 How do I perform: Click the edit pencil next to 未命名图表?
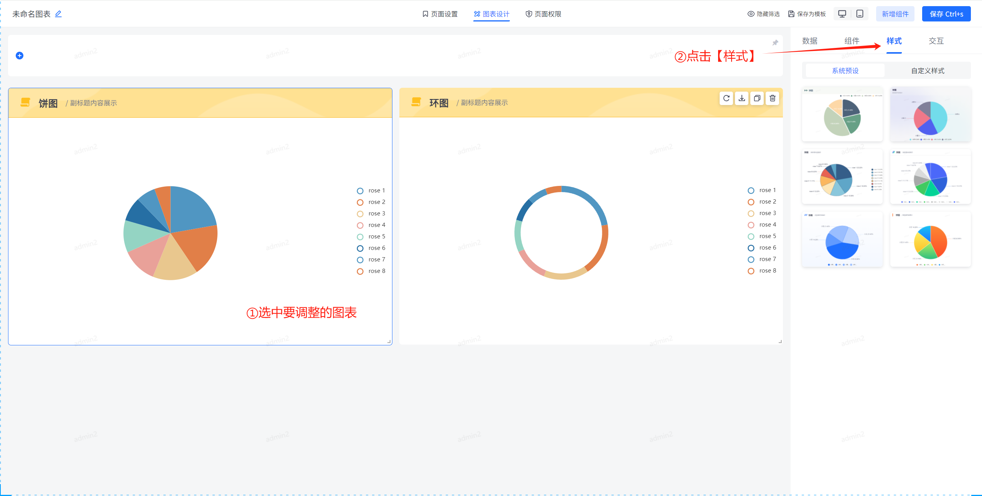coord(58,14)
